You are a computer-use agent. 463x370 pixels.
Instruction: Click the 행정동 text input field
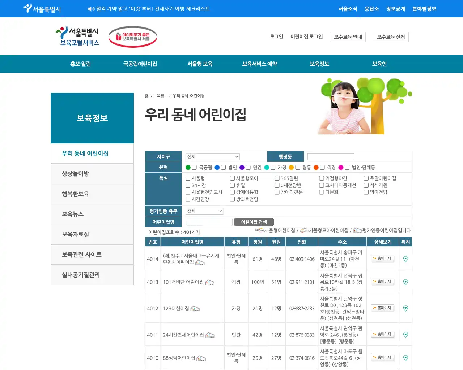tap(330, 156)
